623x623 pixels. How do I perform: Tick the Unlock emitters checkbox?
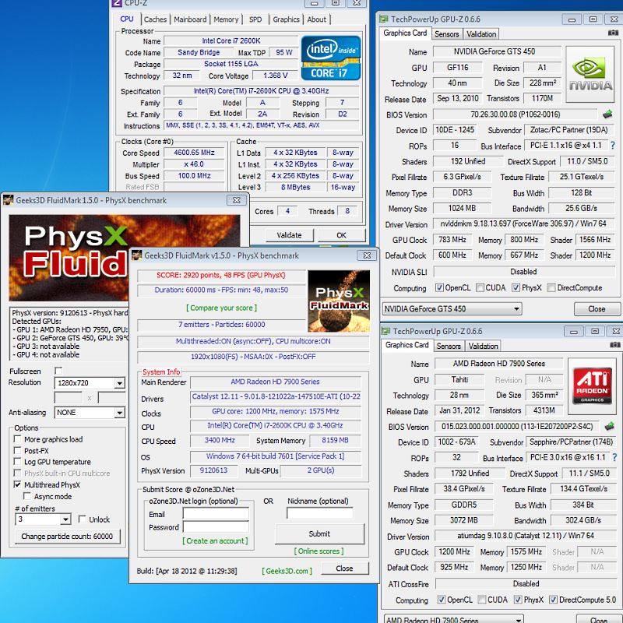click(83, 519)
